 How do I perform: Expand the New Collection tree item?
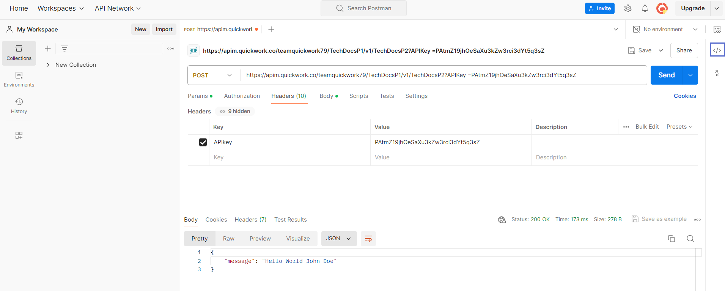point(48,65)
